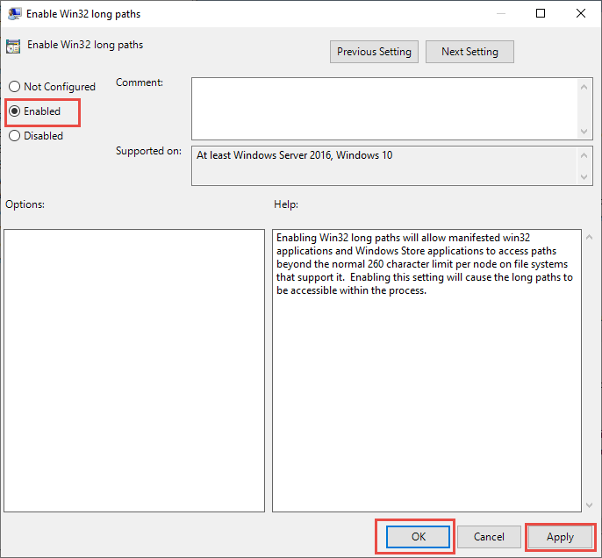Apply the long paths setting
The image size is (602, 558).
click(x=560, y=537)
